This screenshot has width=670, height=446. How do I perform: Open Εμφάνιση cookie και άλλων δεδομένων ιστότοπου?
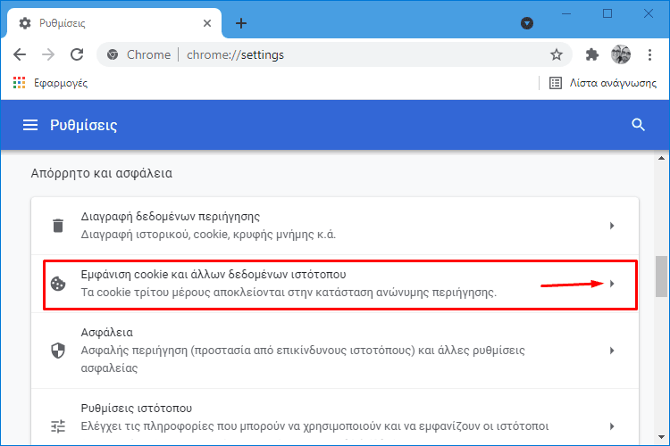tap(335, 284)
